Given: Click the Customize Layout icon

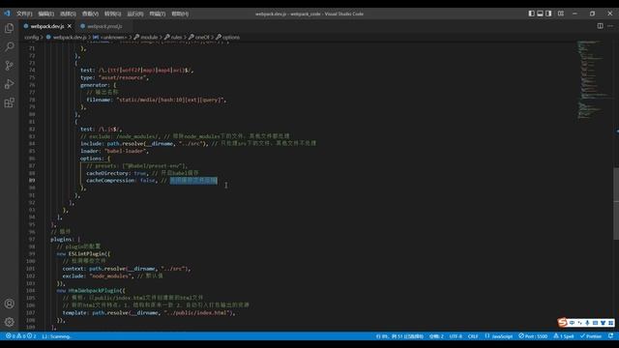Looking at the screenshot, I should (x=561, y=14).
